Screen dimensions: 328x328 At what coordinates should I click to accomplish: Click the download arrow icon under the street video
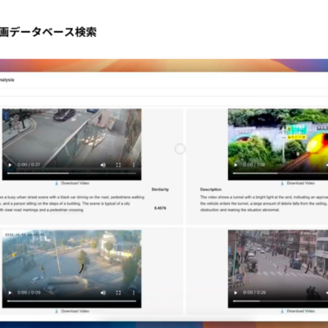point(57,183)
